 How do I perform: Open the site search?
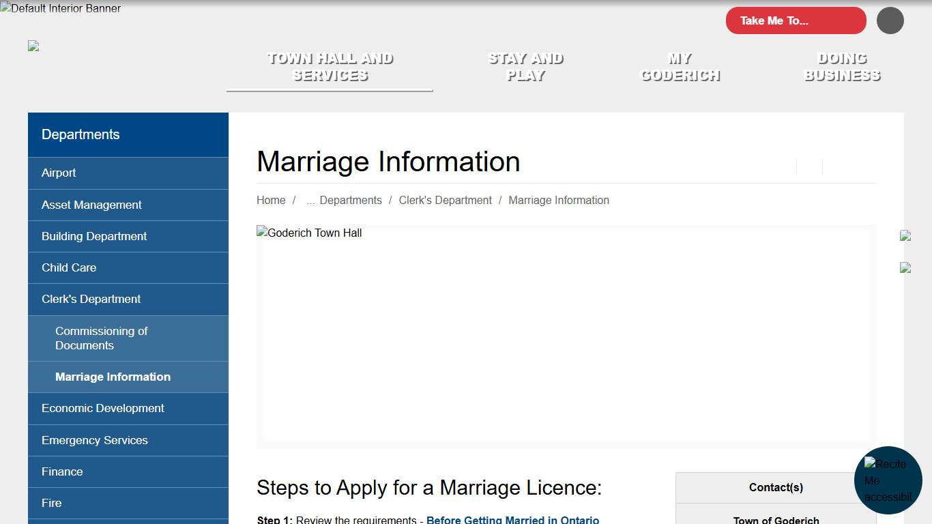(x=890, y=20)
